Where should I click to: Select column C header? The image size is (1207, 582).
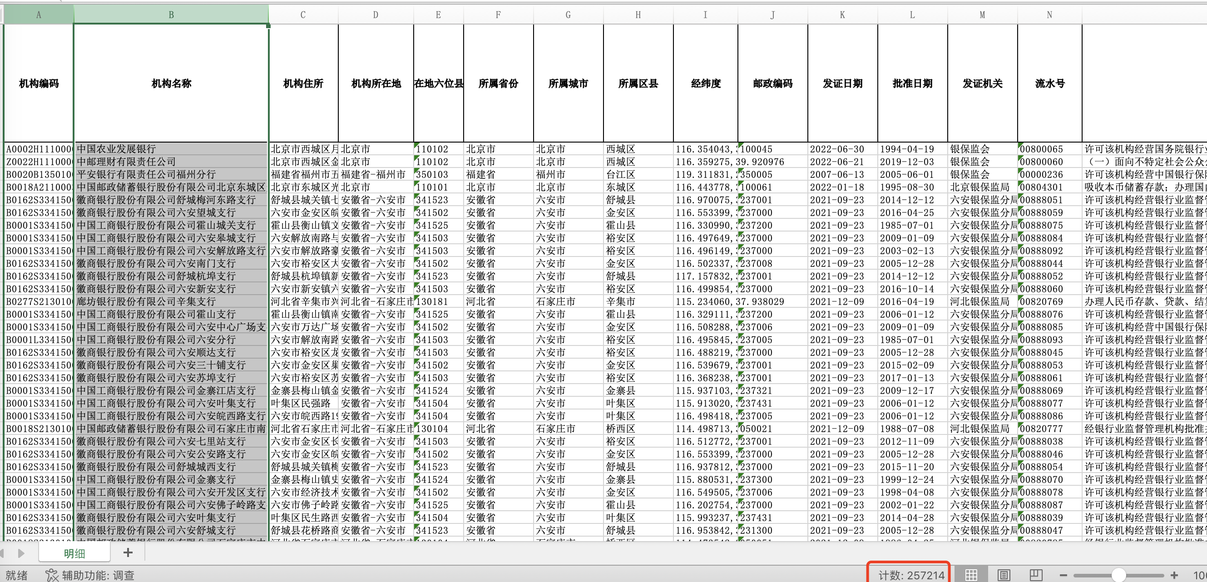tap(303, 15)
